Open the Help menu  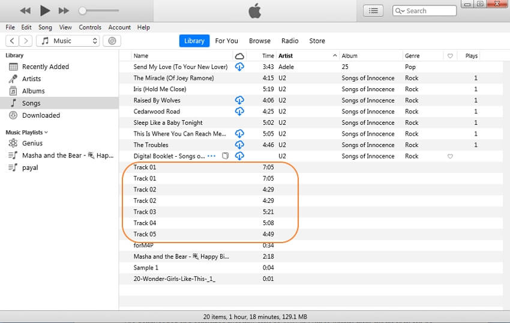tap(143, 28)
